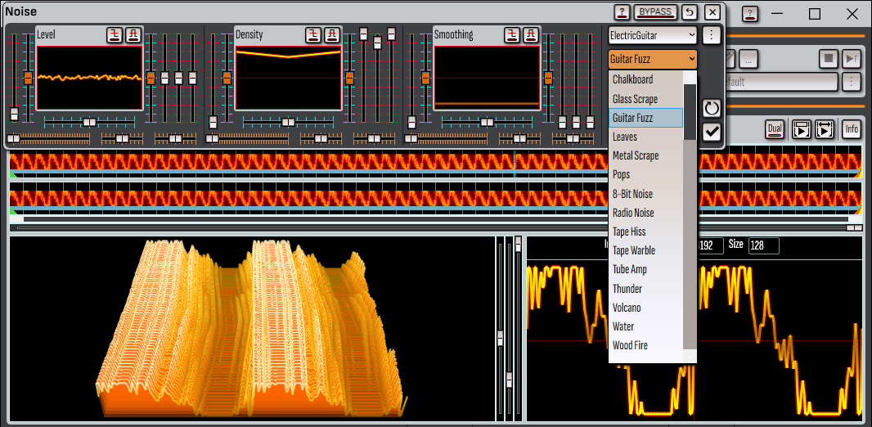Select Chalkboard from the preset list
Image resolution: width=872 pixels, height=427 pixels.
(645, 79)
